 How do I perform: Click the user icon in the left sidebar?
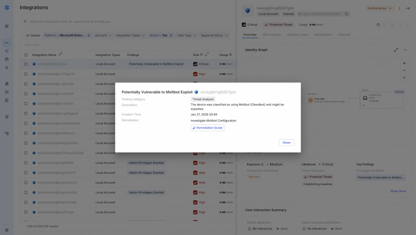pyautogui.click(x=6, y=68)
